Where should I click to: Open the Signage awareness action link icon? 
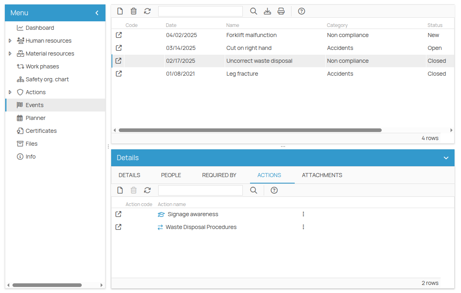tap(118, 214)
